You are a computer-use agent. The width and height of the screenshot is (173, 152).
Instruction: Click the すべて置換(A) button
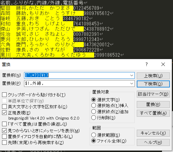153,113
